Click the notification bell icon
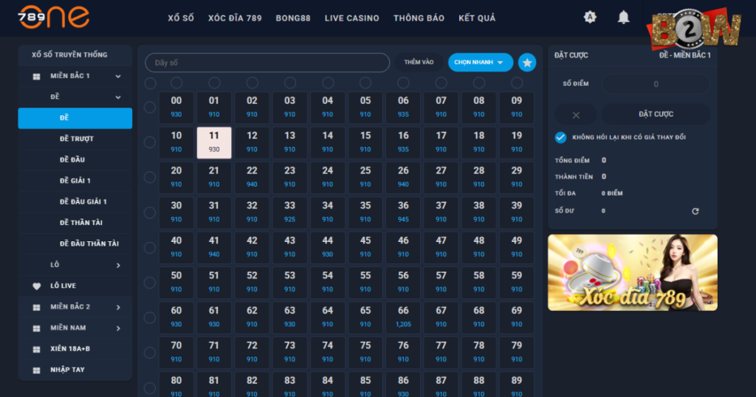 (624, 18)
